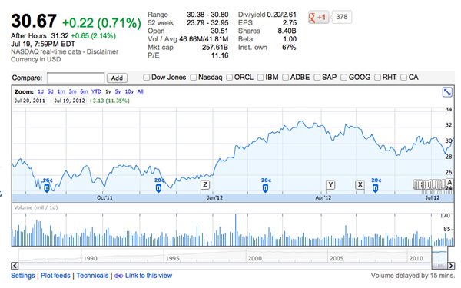
Task: Open the Technicals link
Action: pyautogui.click(x=92, y=276)
